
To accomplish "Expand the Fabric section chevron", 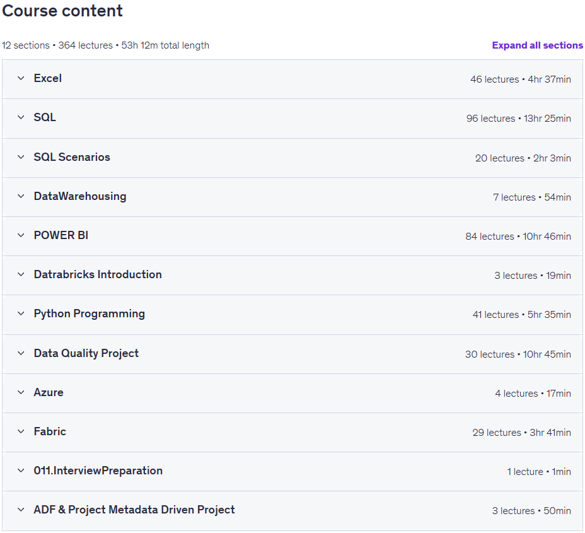I will click(x=21, y=432).
